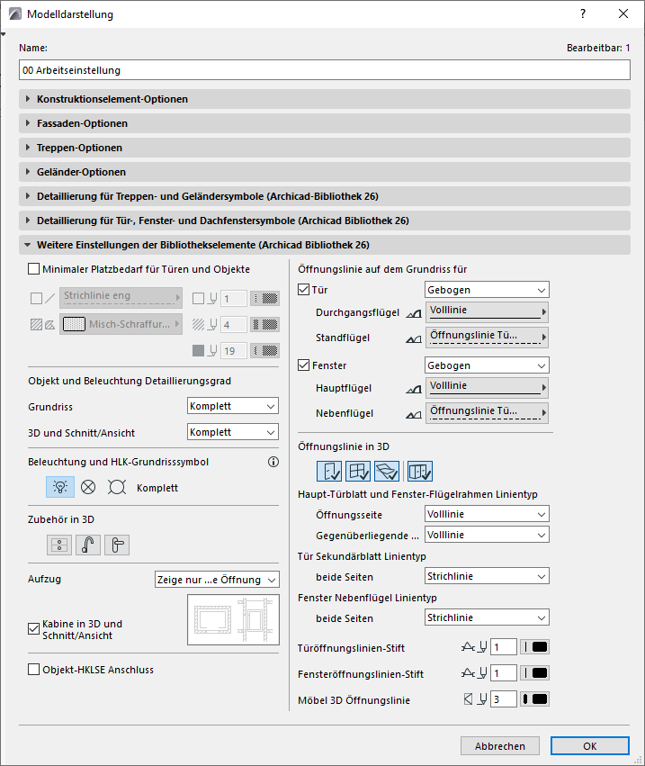
Task: Choose the circle-with-corners lighting symbol icon
Action: [117, 487]
